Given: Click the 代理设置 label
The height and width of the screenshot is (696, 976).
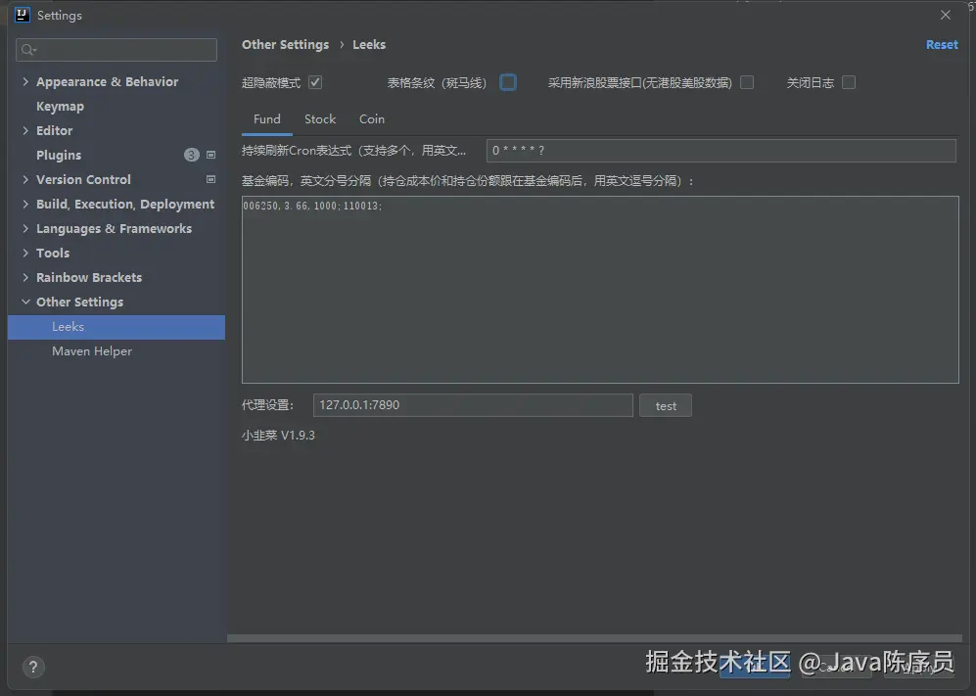Looking at the screenshot, I should coord(267,405).
